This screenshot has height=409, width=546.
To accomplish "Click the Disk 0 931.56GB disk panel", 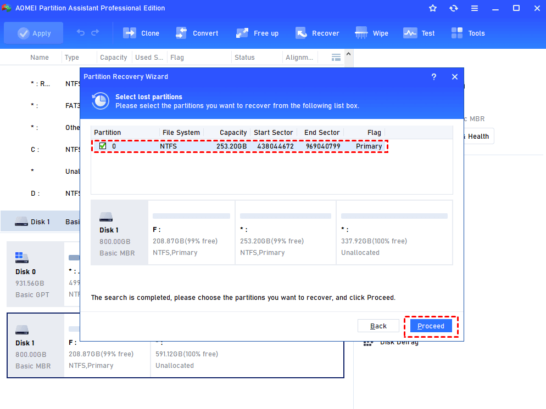I will point(36,274).
